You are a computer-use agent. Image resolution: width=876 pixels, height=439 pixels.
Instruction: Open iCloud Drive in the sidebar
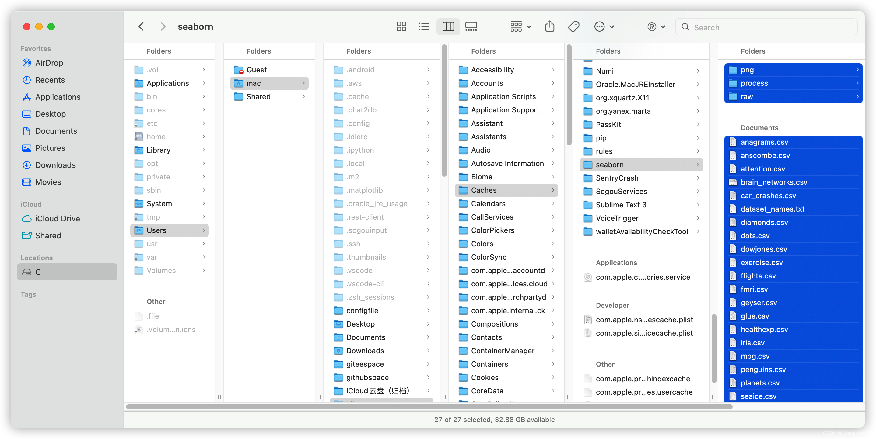coord(58,219)
